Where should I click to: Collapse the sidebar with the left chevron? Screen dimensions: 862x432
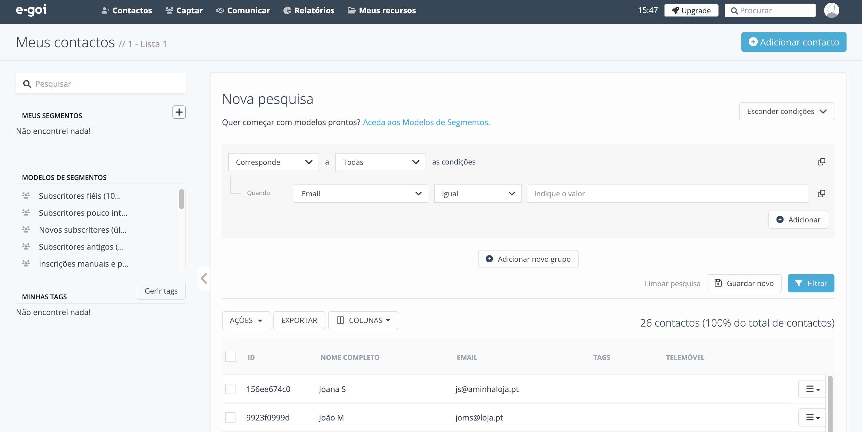204,278
